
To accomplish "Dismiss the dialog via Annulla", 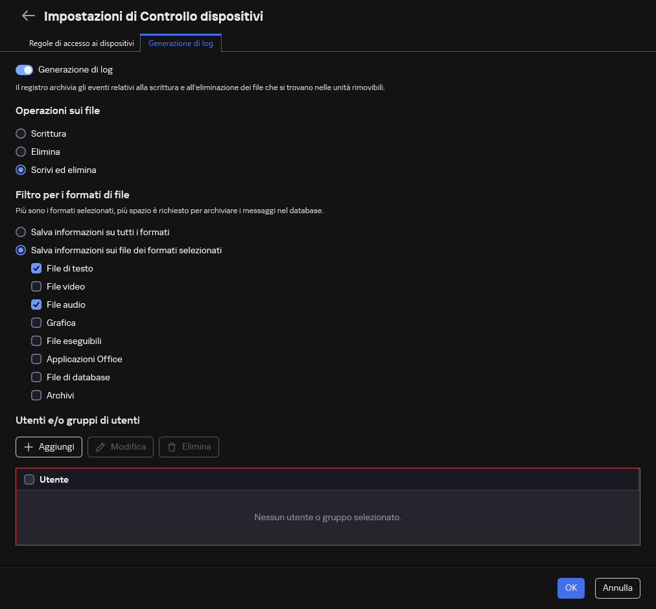I will (x=617, y=588).
